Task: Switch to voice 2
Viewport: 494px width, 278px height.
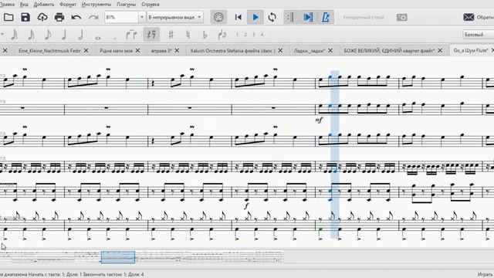Action: 245,35
